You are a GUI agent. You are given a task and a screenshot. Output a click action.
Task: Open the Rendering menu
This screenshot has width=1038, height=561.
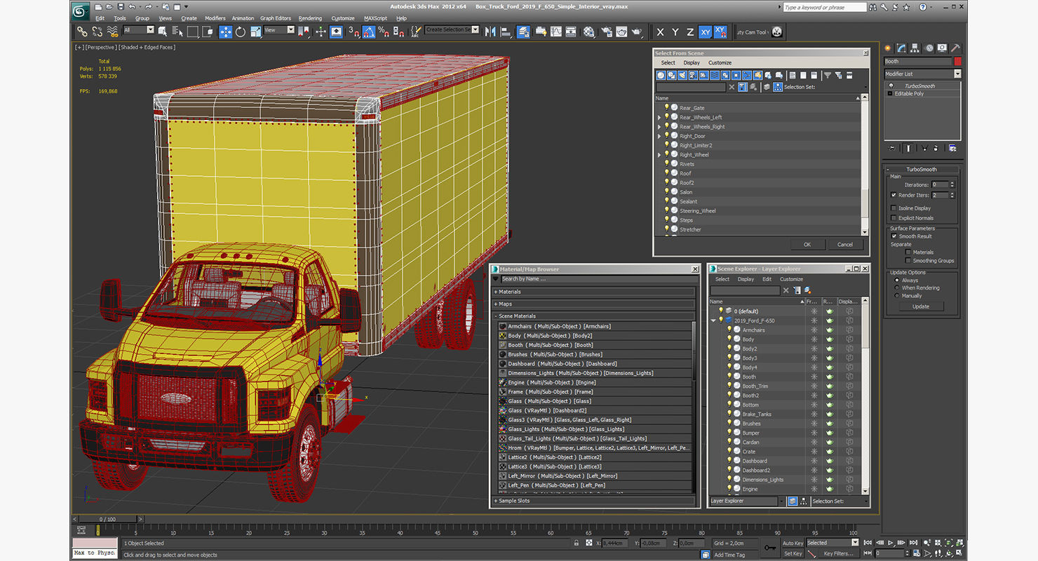[x=310, y=18]
